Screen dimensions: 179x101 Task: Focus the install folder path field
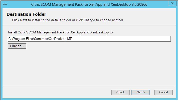(89, 39)
